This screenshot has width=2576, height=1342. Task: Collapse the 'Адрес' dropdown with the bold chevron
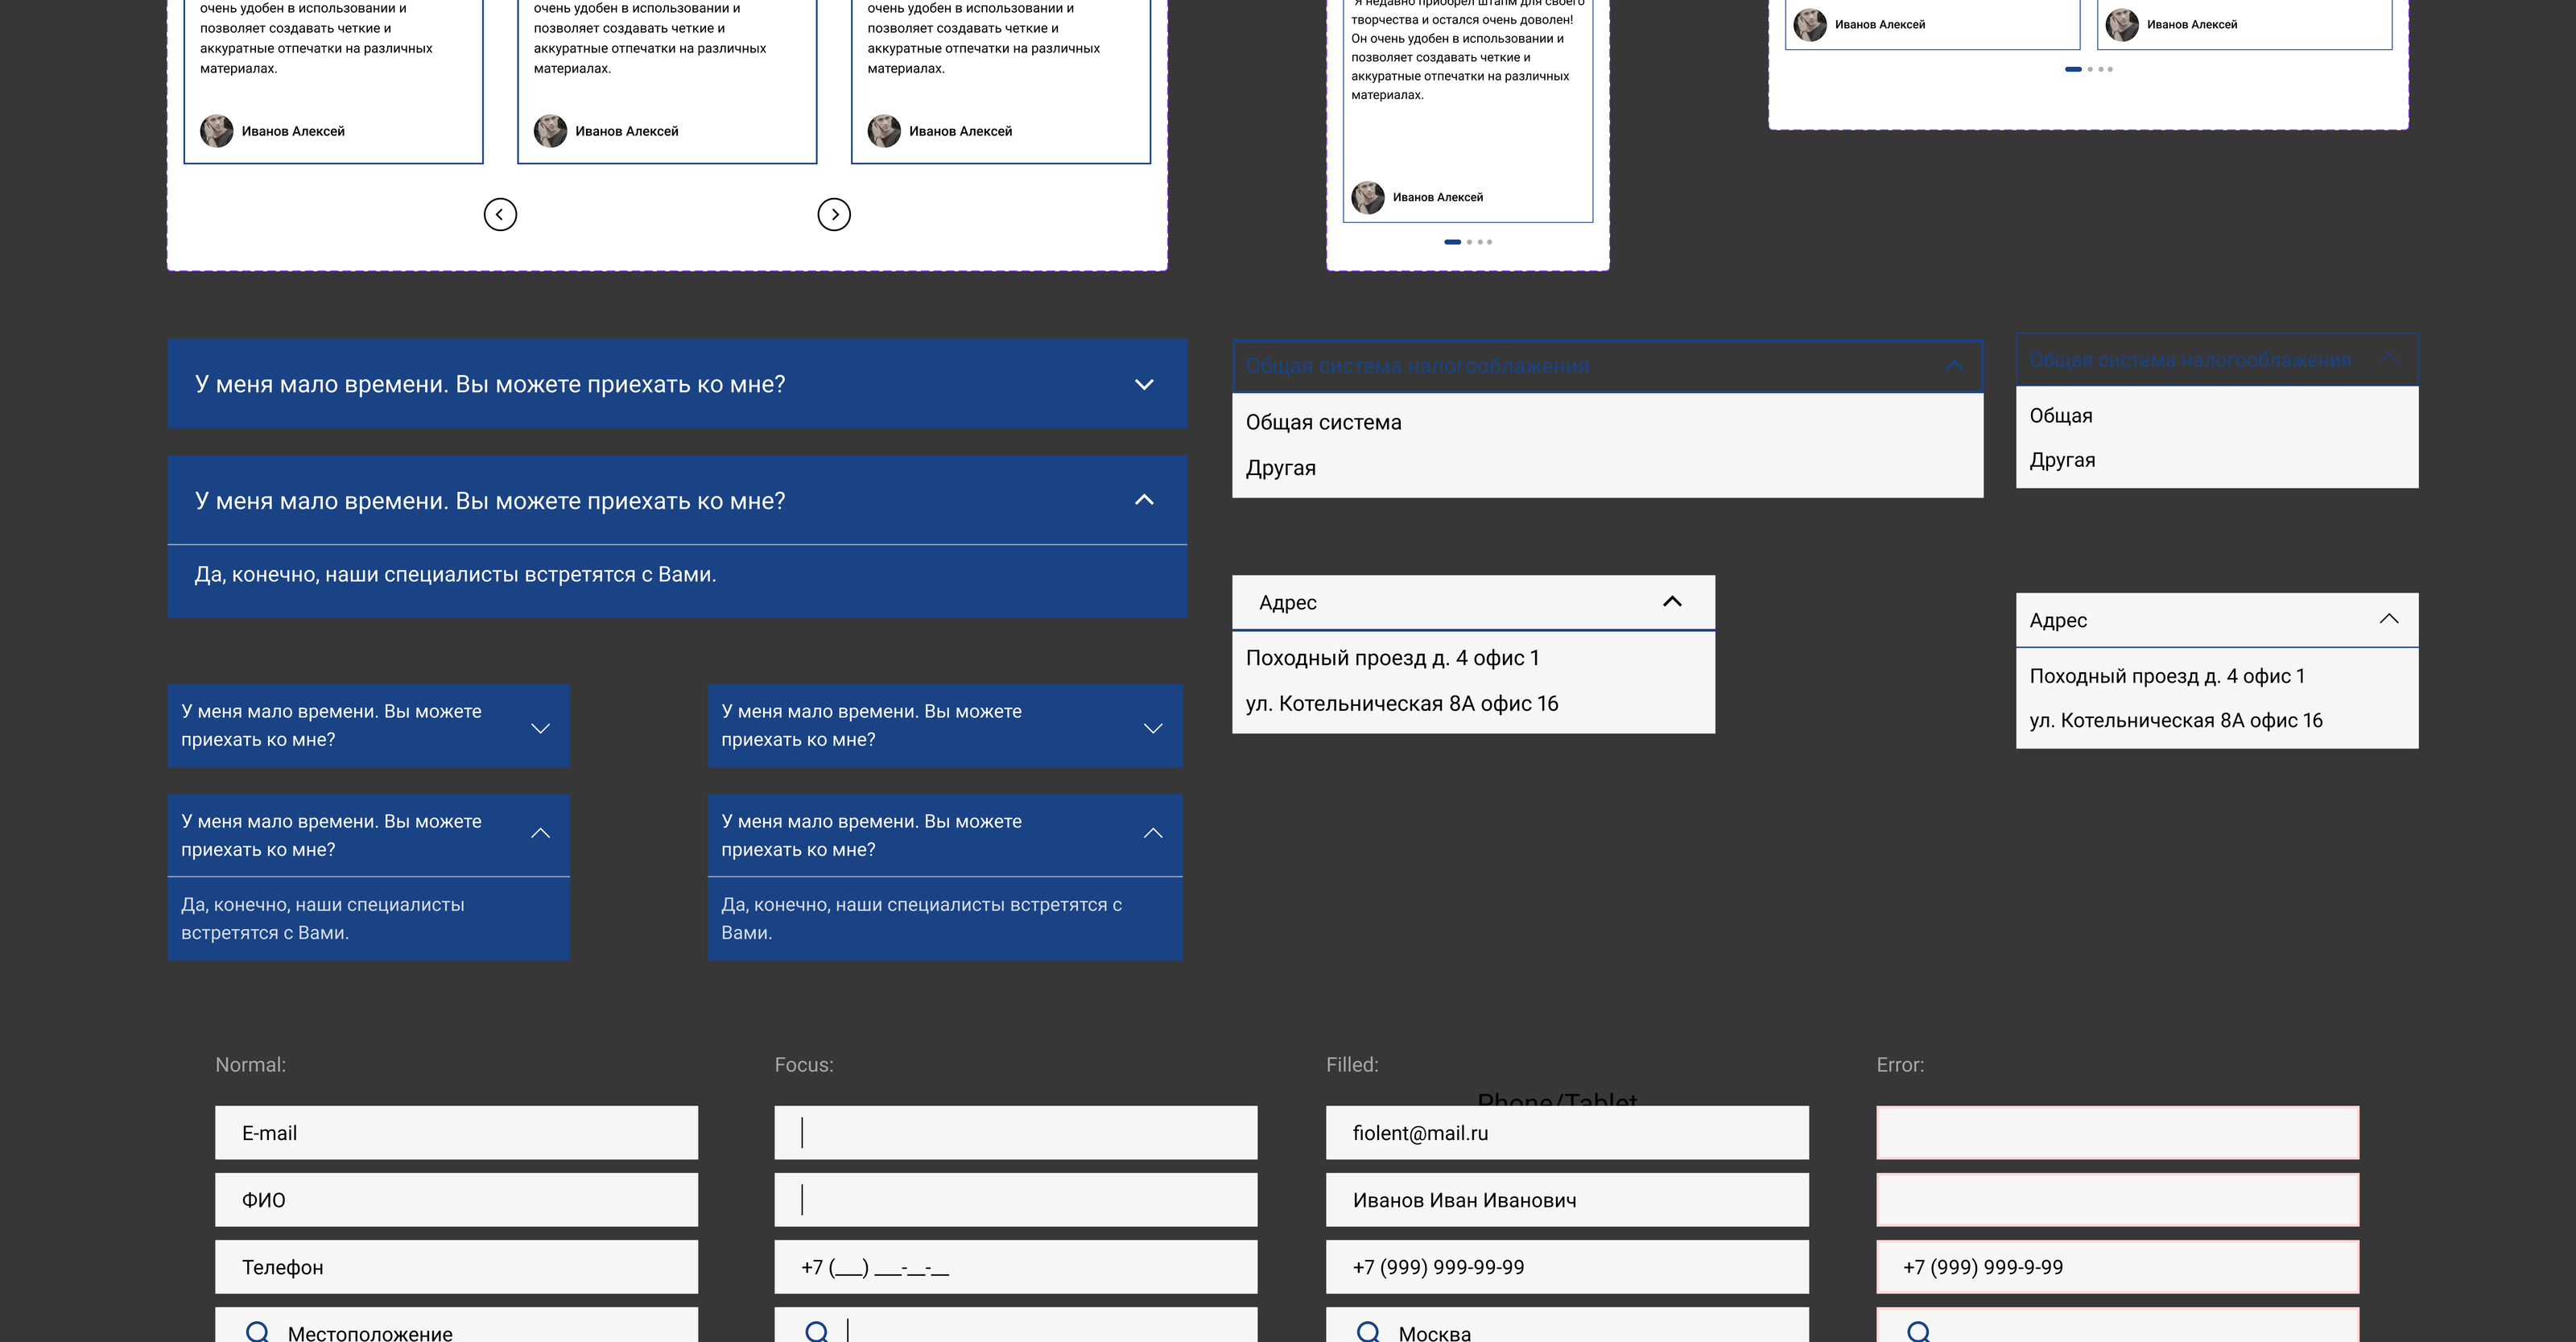[x=1672, y=601]
